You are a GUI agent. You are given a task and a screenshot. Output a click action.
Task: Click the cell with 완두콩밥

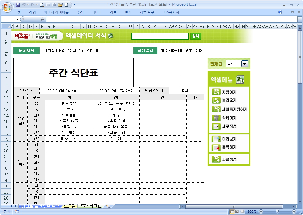69,103
